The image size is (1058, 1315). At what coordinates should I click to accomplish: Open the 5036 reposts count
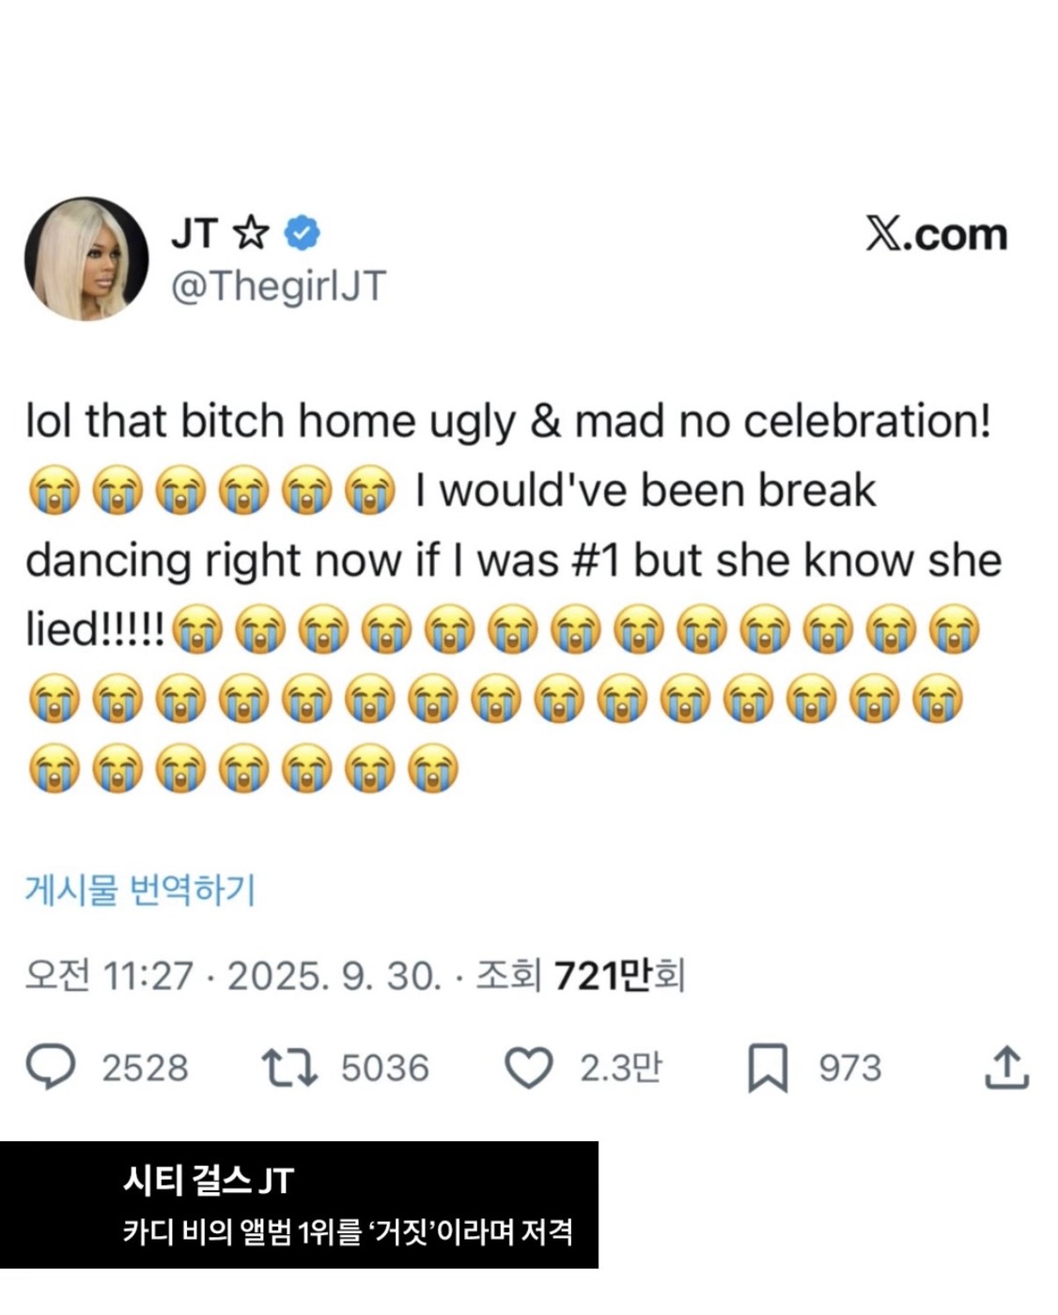point(385,1068)
